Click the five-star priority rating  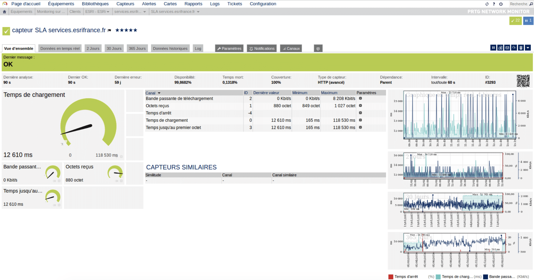(126, 30)
